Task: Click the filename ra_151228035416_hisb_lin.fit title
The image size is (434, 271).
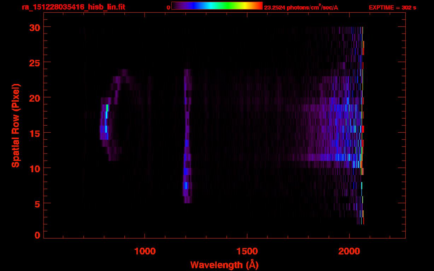Action: pyautogui.click(x=73, y=7)
